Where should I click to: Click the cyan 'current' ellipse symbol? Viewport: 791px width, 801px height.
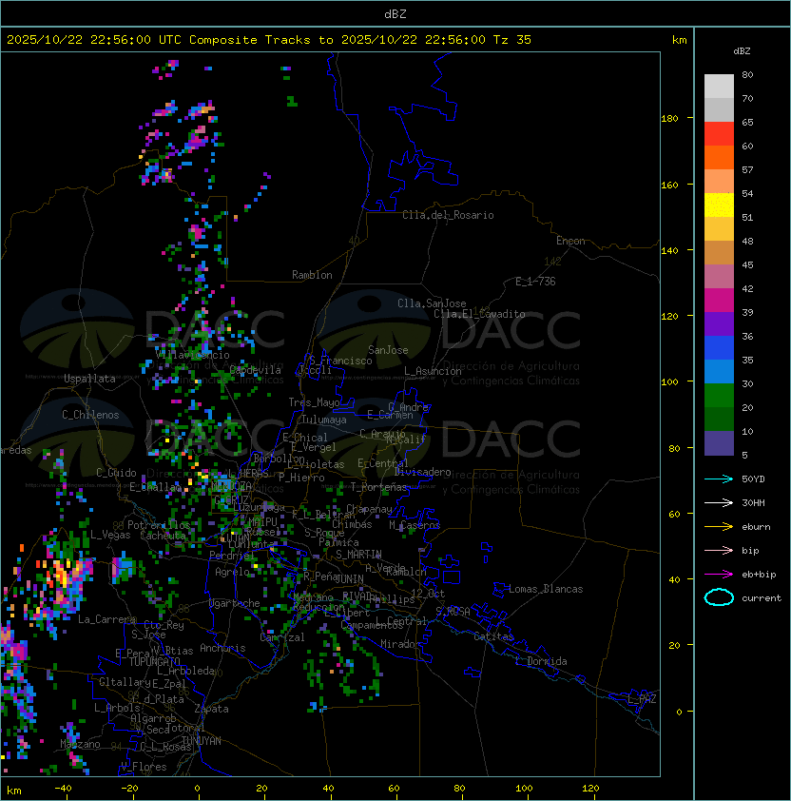pyautogui.click(x=719, y=597)
